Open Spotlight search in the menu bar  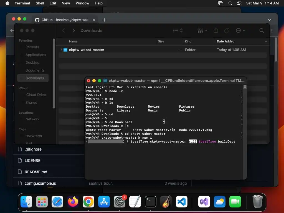coord(230,3)
